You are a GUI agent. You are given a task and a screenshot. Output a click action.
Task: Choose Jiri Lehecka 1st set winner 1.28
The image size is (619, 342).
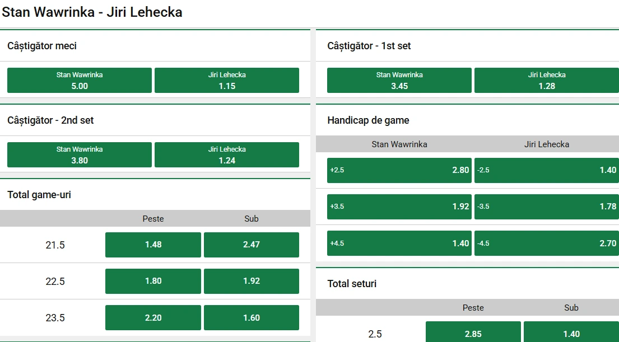(x=547, y=81)
